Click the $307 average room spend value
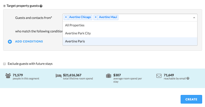Viewport: 205px width, 107px height. point(117,75)
